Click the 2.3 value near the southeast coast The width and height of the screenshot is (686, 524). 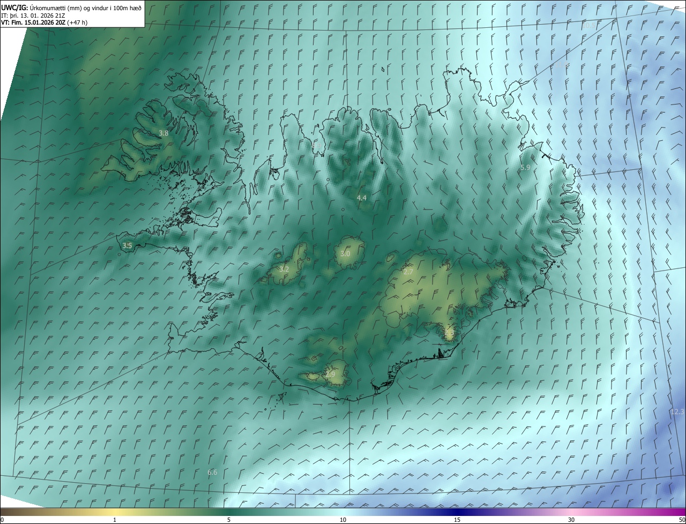(449, 332)
